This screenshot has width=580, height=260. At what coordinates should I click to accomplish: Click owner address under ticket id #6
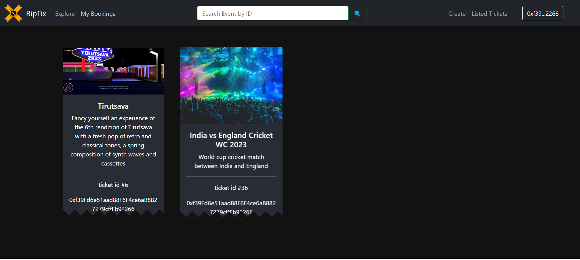(x=113, y=204)
